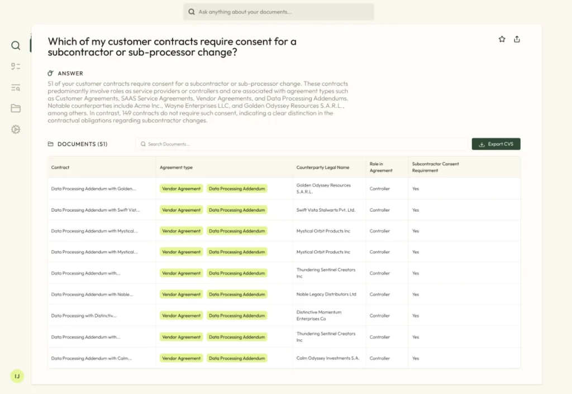Click the Ask anything about your documents field
Screen dimensions: 572x394
[x=278, y=12]
